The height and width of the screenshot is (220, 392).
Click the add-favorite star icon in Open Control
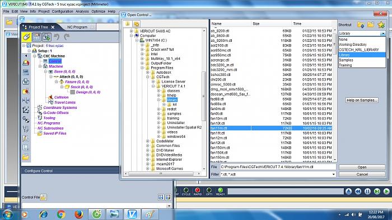click(x=381, y=25)
